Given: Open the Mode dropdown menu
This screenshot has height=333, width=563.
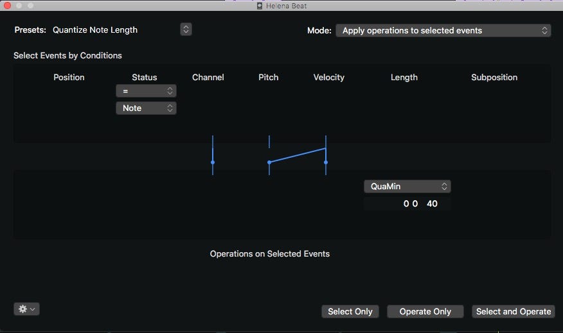Looking at the screenshot, I should click(x=443, y=30).
